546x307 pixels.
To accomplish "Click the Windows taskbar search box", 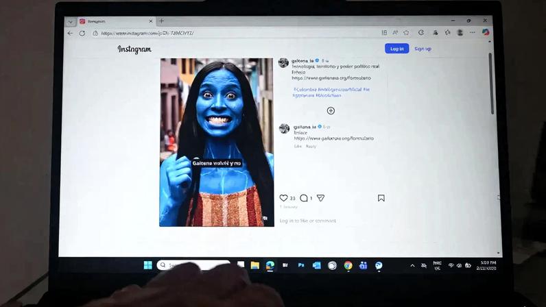I will (x=193, y=265).
